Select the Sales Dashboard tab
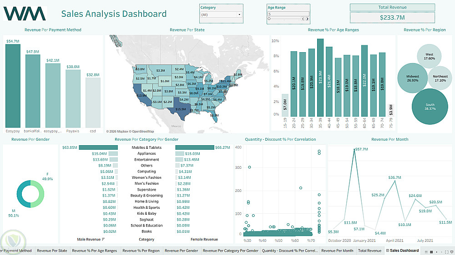455x255 pixels. coord(402,250)
